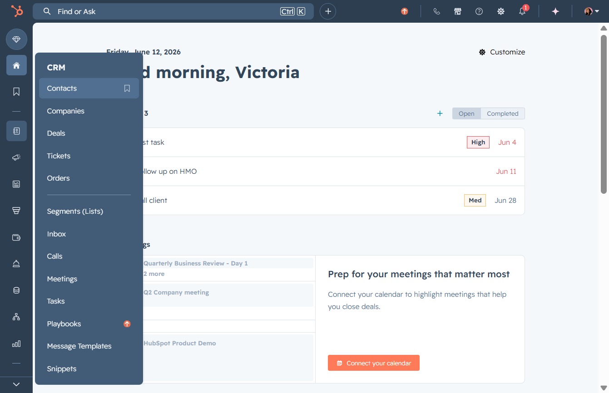Open the Help question mark icon
The height and width of the screenshot is (393, 609).
pyautogui.click(x=479, y=11)
